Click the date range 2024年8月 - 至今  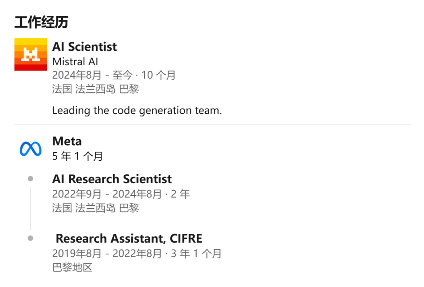pyautogui.click(x=93, y=75)
